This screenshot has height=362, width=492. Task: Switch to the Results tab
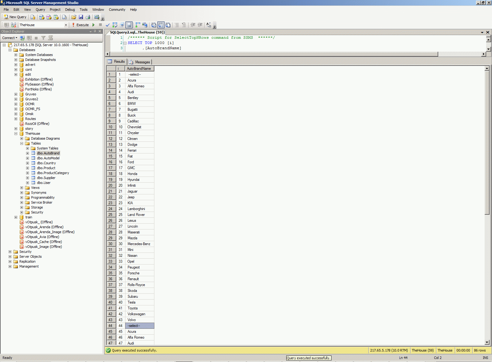point(117,62)
